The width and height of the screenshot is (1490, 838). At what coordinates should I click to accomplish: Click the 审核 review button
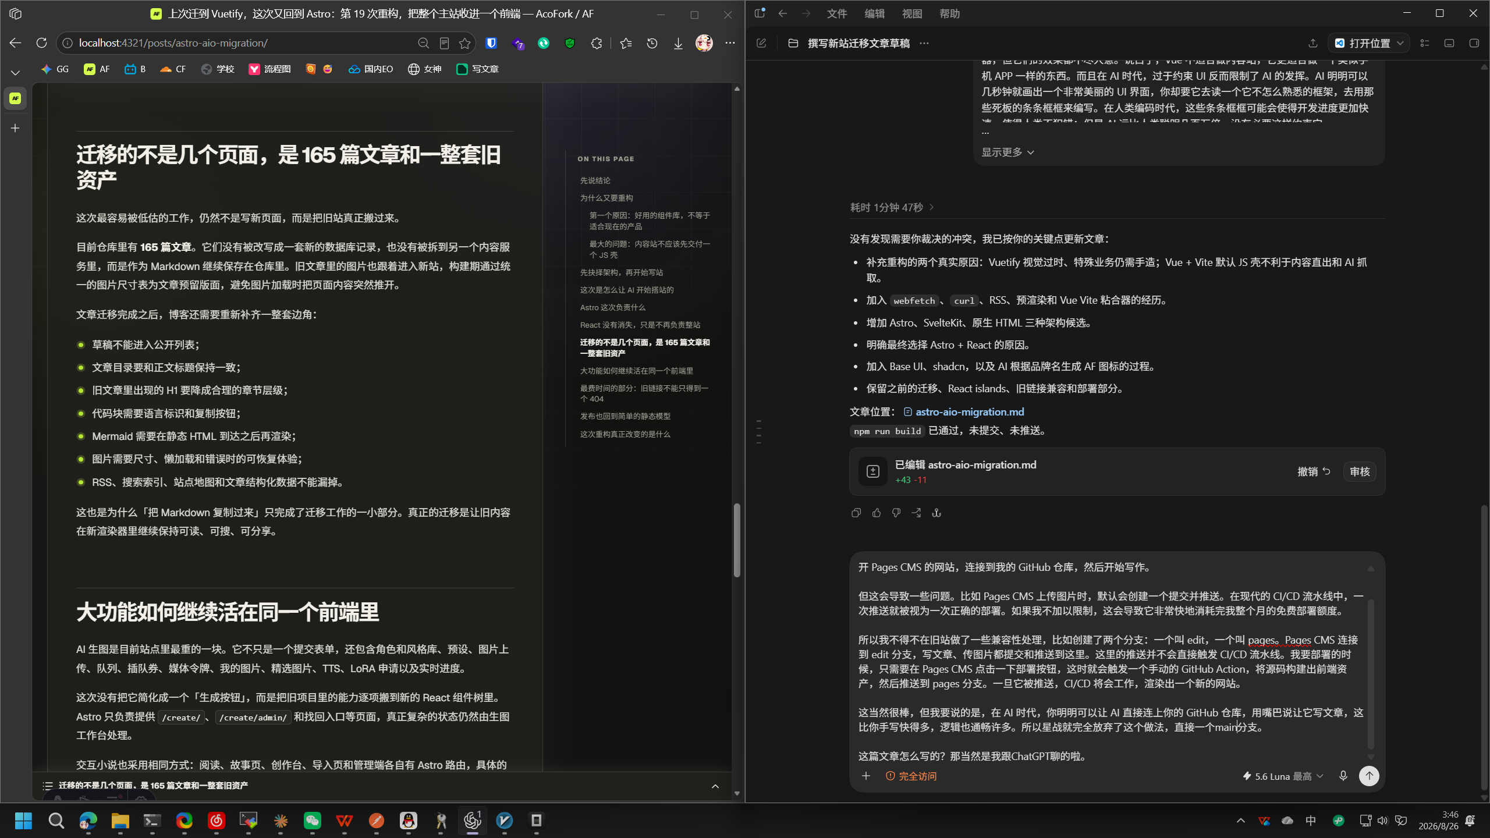pos(1360,472)
